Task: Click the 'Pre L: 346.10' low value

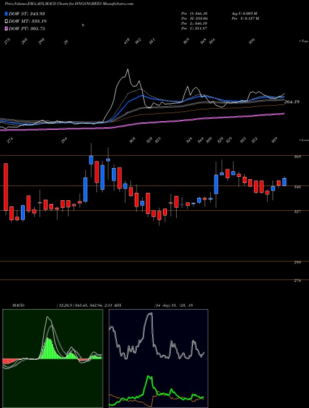Action: pyautogui.click(x=194, y=23)
